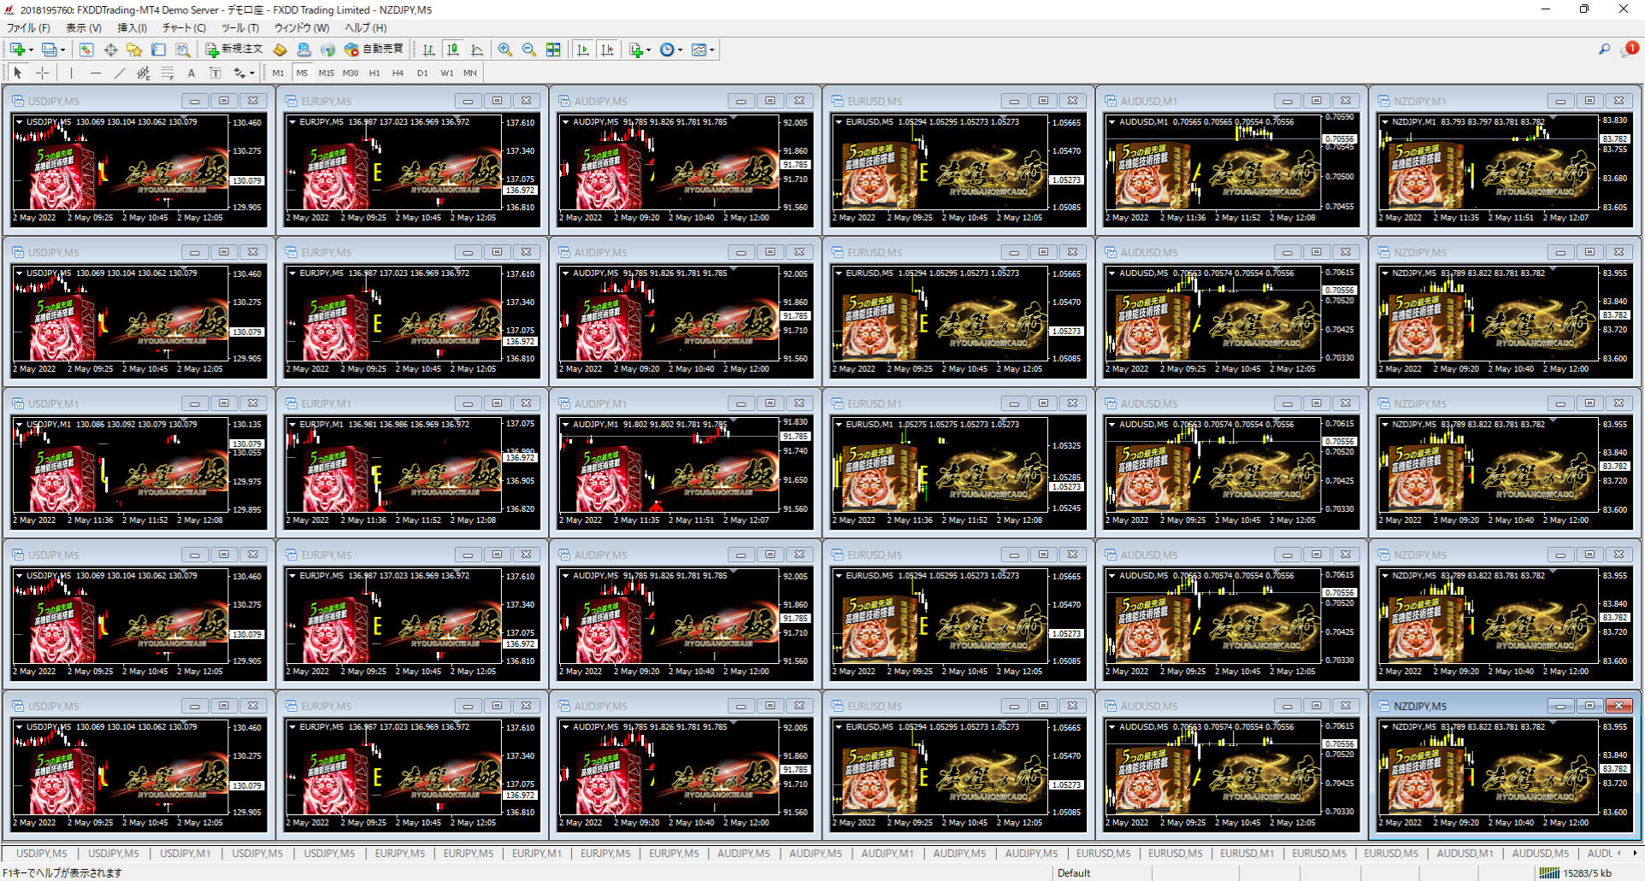Viewport: 1645px width, 881px height.
Task: Open the 挿入 (I) menu
Action: (x=132, y=27)
